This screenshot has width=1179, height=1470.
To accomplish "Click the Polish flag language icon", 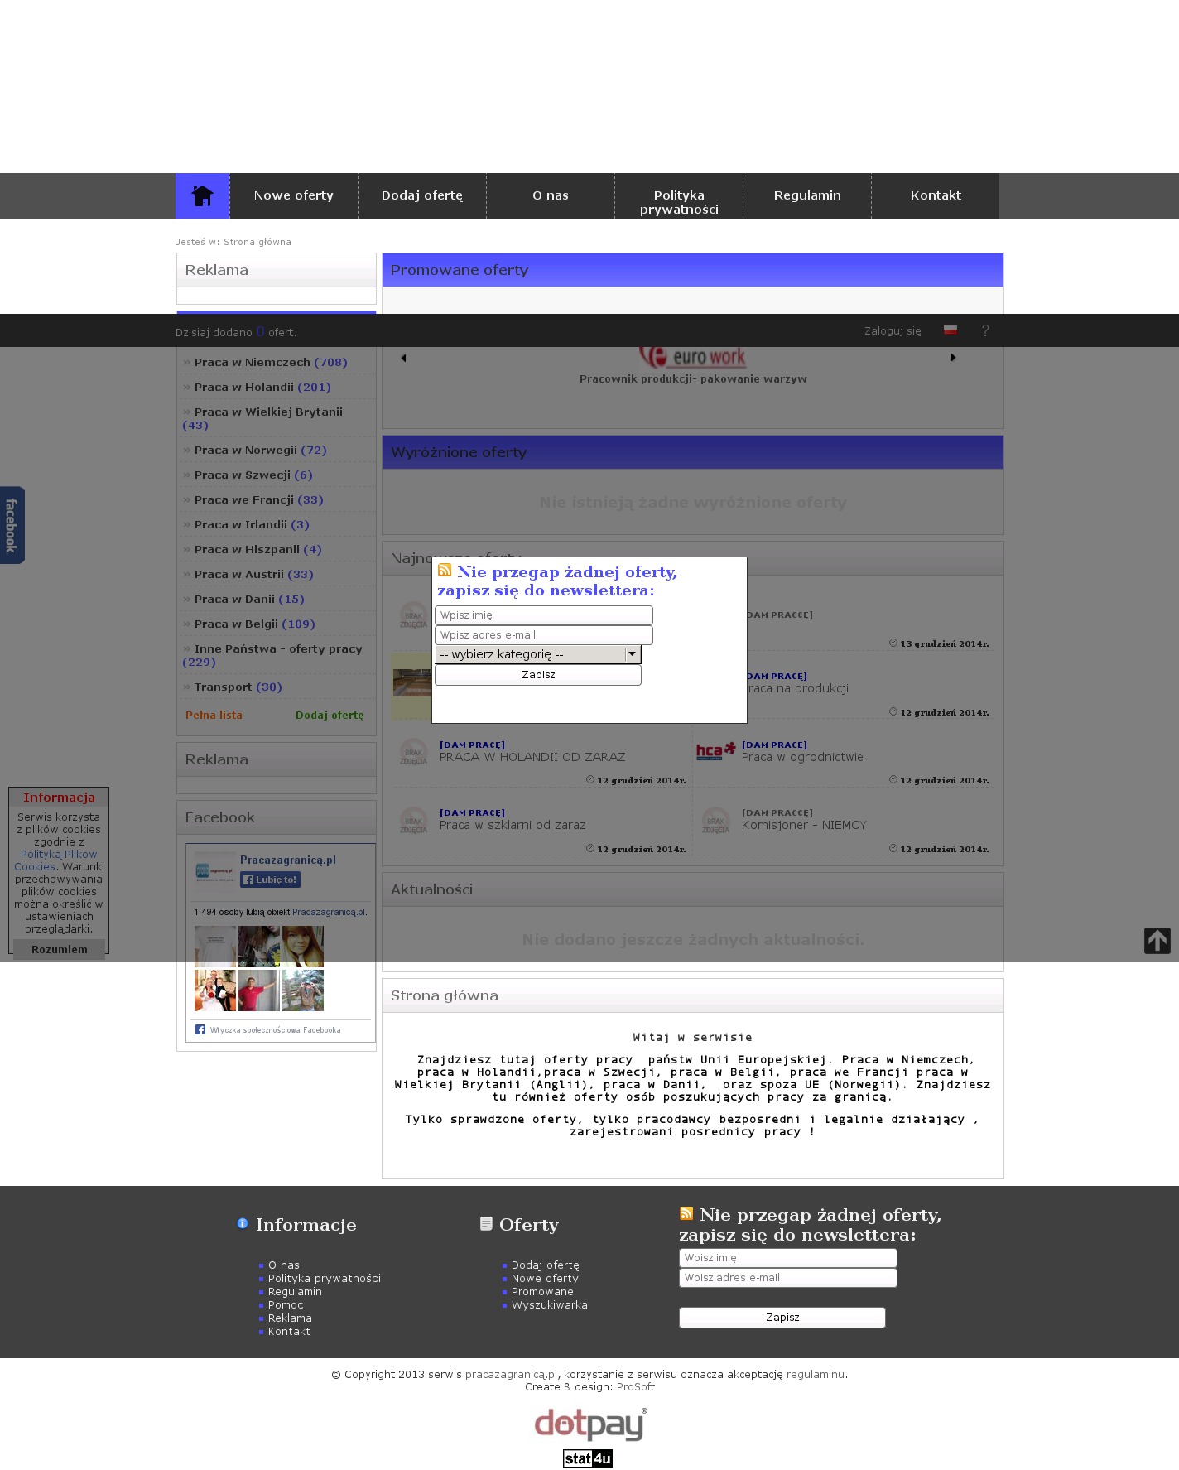I will click(x=950, y=330).
